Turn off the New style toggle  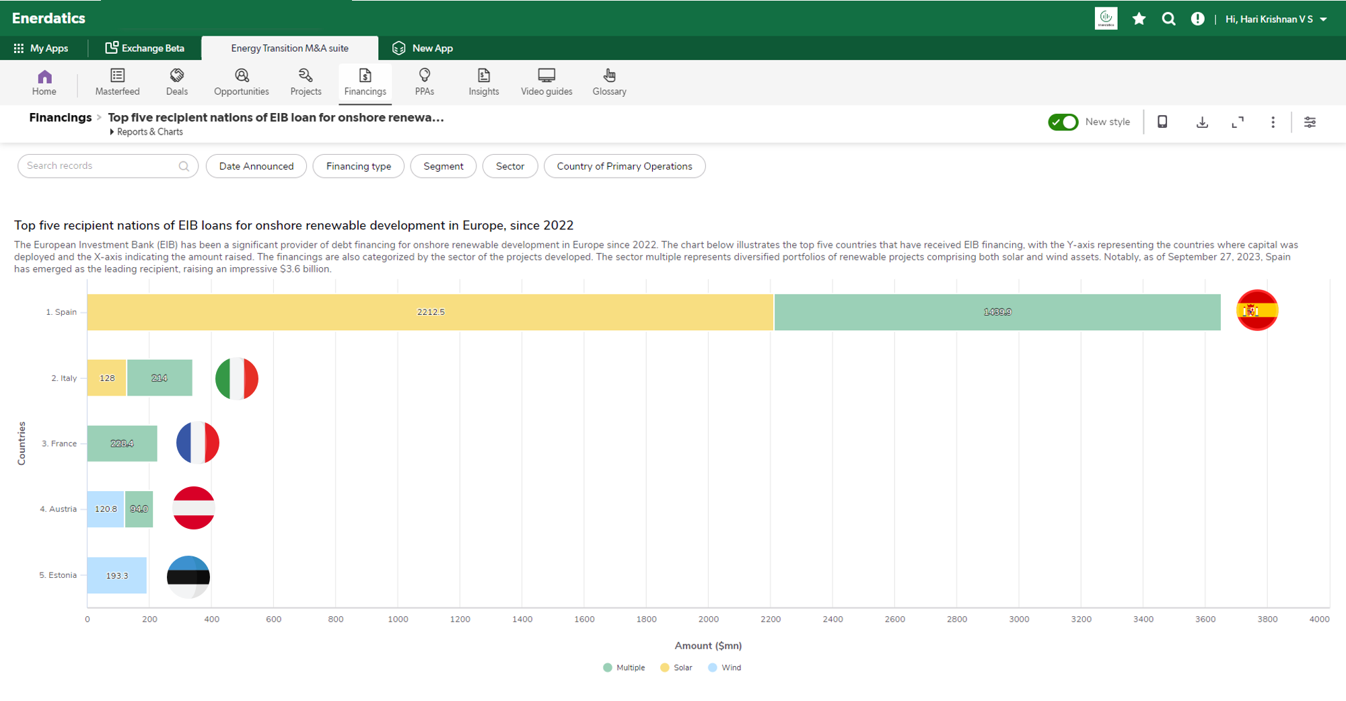coord(1063,122)
